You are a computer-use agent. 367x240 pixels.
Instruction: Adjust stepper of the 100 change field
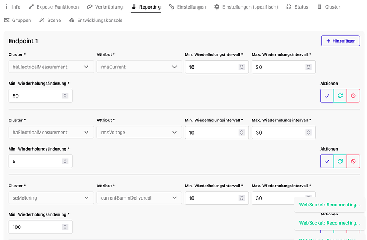coord(65,227)
